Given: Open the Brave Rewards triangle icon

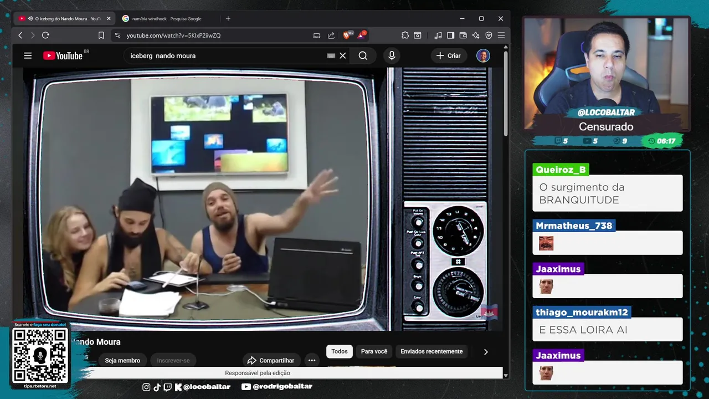Looking at the screenshot, I should (x=361, y=34).
